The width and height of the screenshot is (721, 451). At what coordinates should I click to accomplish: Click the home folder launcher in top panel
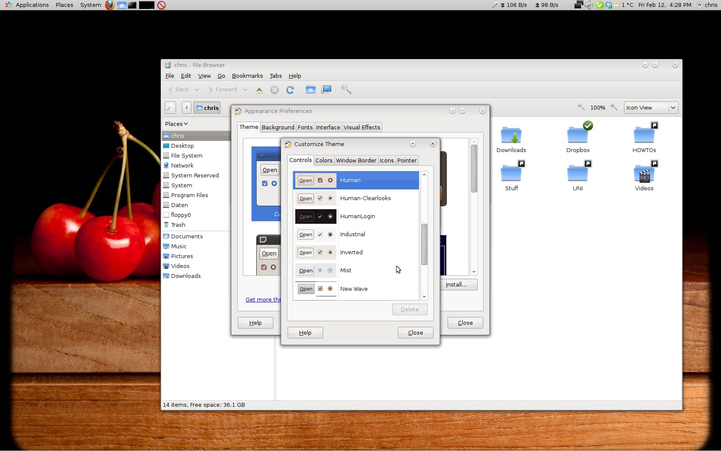pos(122,5)
